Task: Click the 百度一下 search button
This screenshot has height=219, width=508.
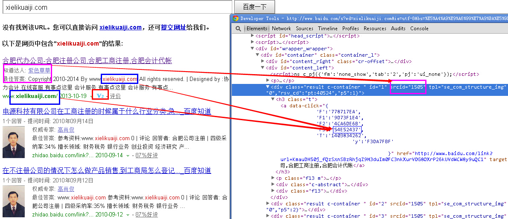Action: point(254,7)
